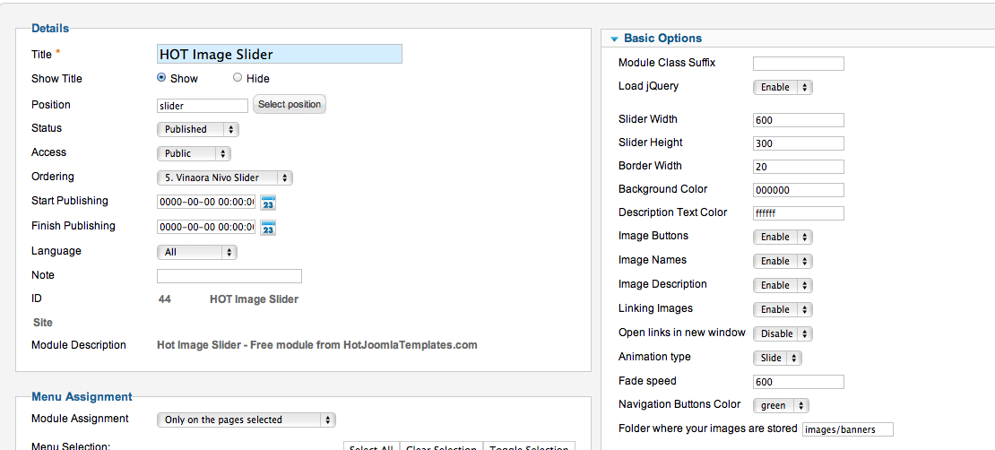
Task: Click the Background Color value field
Action: (799, 190)
